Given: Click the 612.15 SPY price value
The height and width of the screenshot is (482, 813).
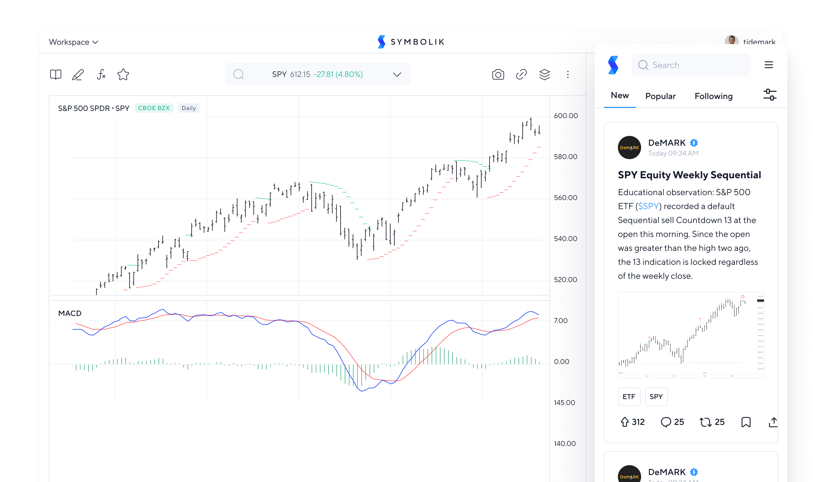Looking at the screenshot, I should pos(300,74).
